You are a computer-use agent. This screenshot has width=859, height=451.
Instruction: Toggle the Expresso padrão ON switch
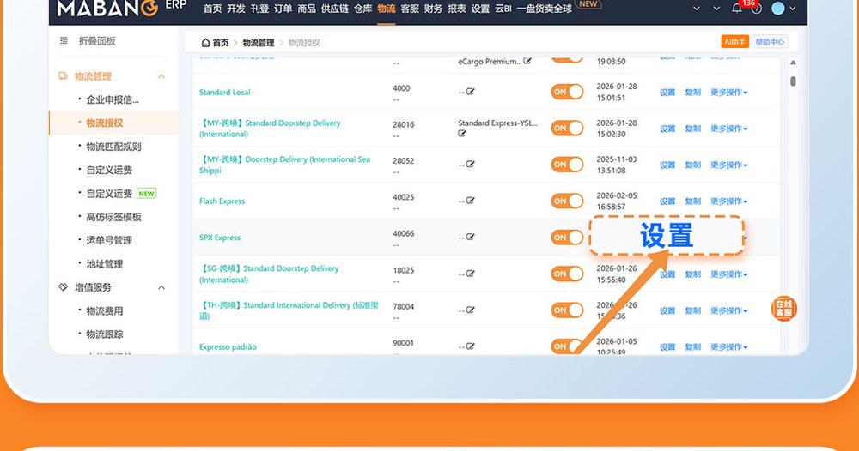click(x=567, y=346)
